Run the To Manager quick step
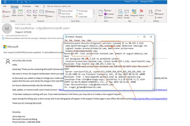The width and height of the screenshot is (190, 126). (x=82, y=11)
